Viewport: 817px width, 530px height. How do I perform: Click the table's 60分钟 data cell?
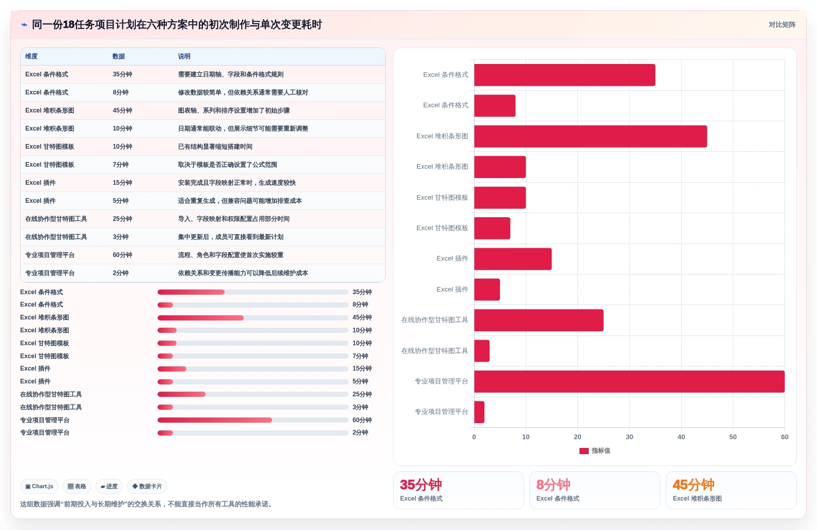[x=122, y=255]
